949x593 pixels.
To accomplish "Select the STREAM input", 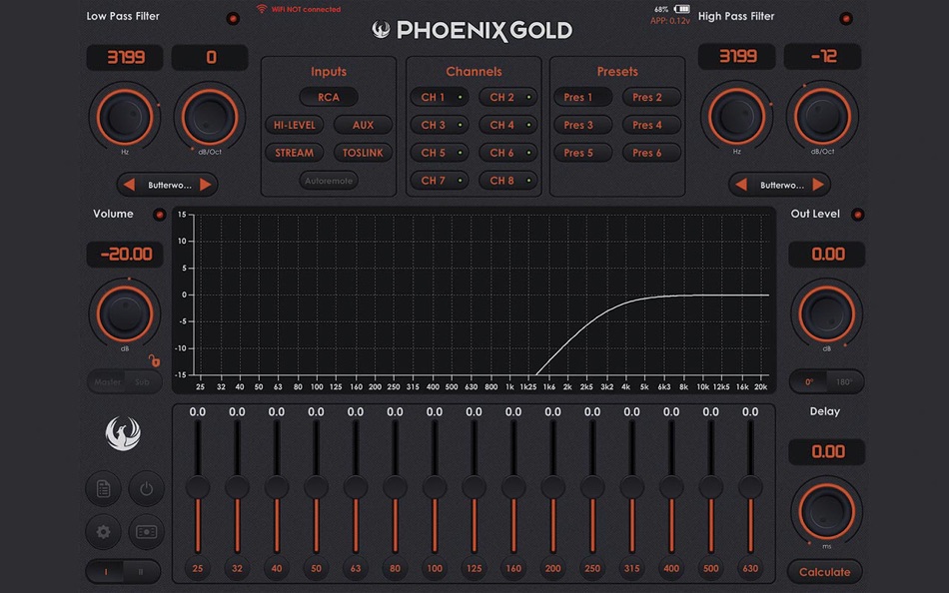I will coord(294,153).
